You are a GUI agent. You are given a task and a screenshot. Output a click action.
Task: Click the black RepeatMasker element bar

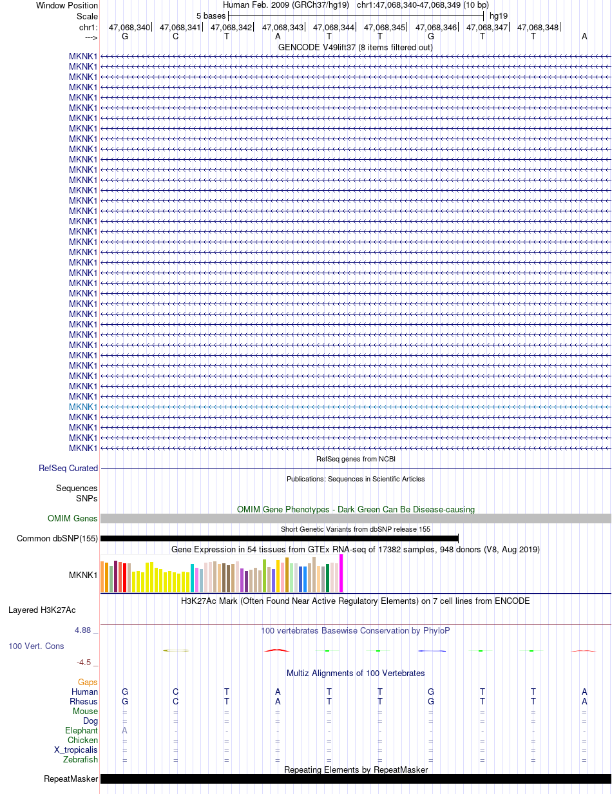(356, 779)
